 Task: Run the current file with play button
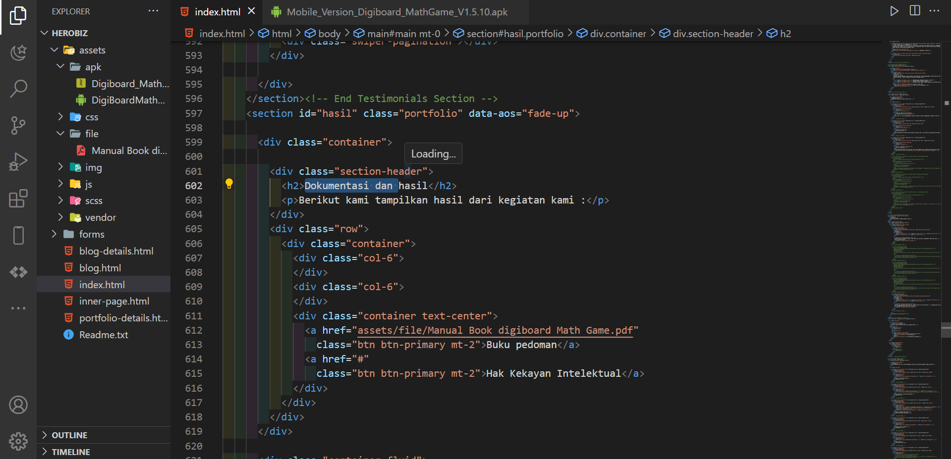coord(894,11)
